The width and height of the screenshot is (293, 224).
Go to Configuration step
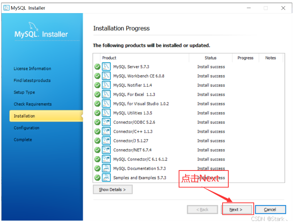tap(27, 128)
